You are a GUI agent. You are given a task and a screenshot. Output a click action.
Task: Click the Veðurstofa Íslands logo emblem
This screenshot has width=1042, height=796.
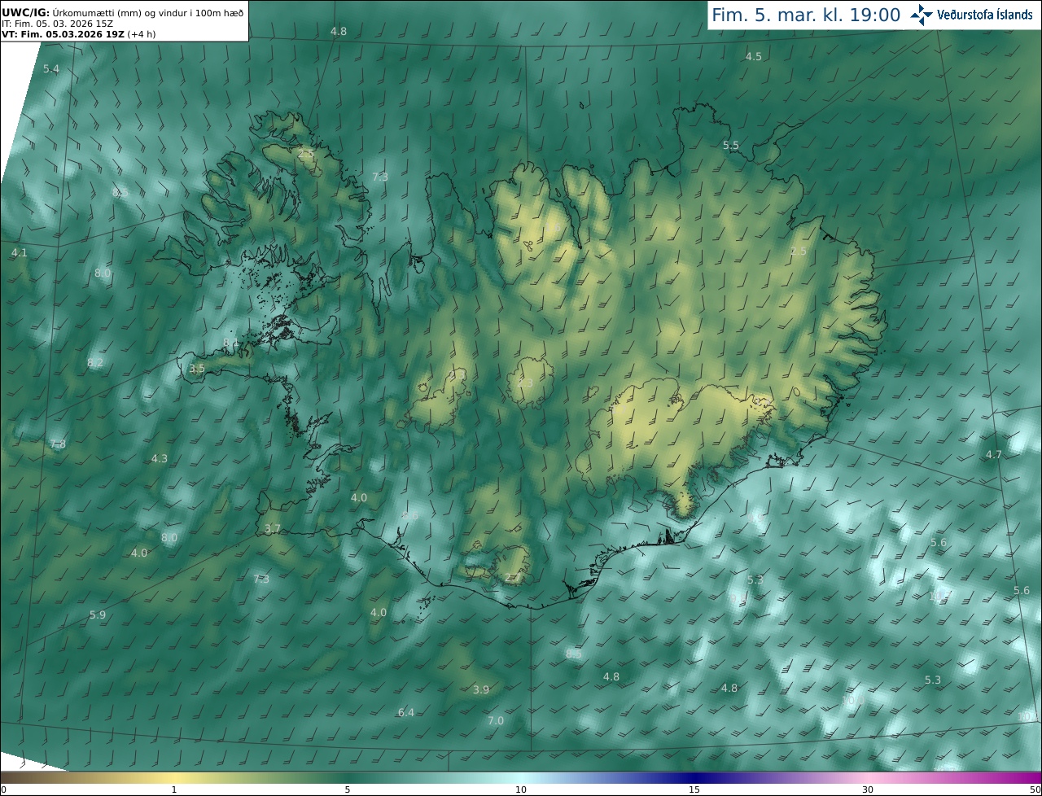click(x=922, y=14)
